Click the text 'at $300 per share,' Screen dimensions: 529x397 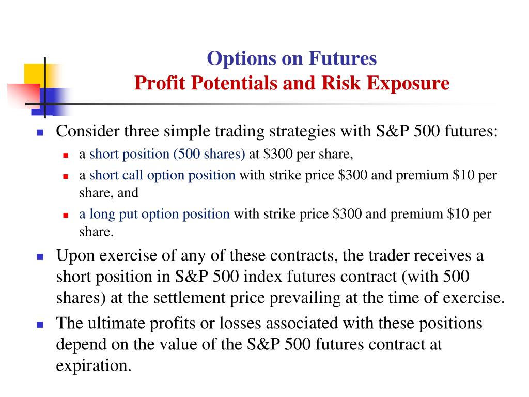point(301,154)
